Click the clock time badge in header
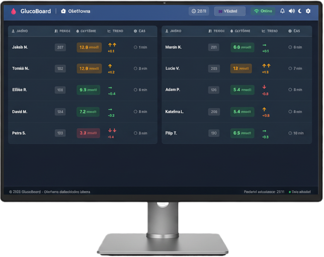This screenshot has height=257, width=324. 199,11
